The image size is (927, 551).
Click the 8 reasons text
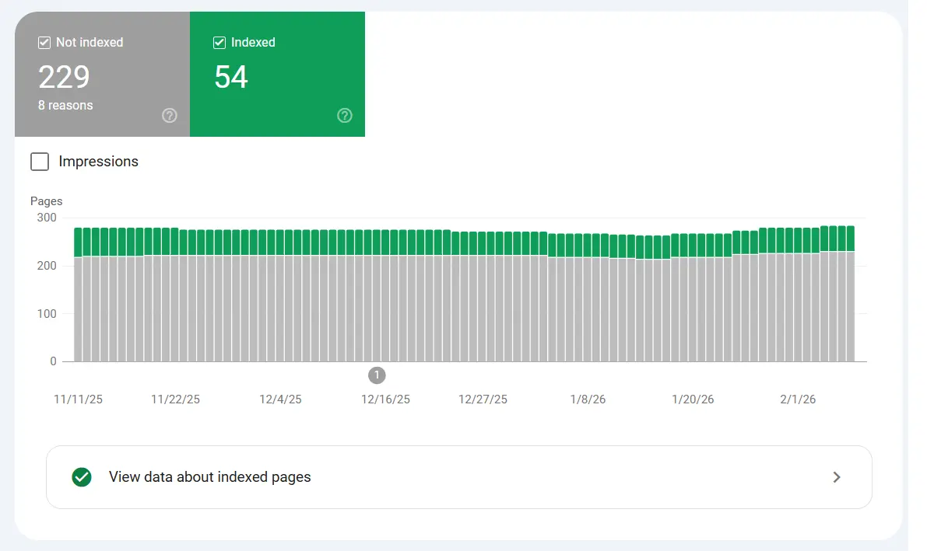tap(65, 105)
